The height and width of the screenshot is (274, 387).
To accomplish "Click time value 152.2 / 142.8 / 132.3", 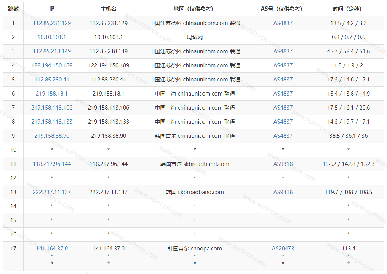I will tap(348, 164).
